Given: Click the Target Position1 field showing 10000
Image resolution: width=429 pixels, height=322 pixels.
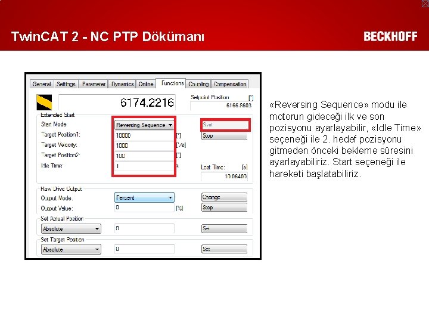Looking at the screenshot, I should (x=144, y=135).
